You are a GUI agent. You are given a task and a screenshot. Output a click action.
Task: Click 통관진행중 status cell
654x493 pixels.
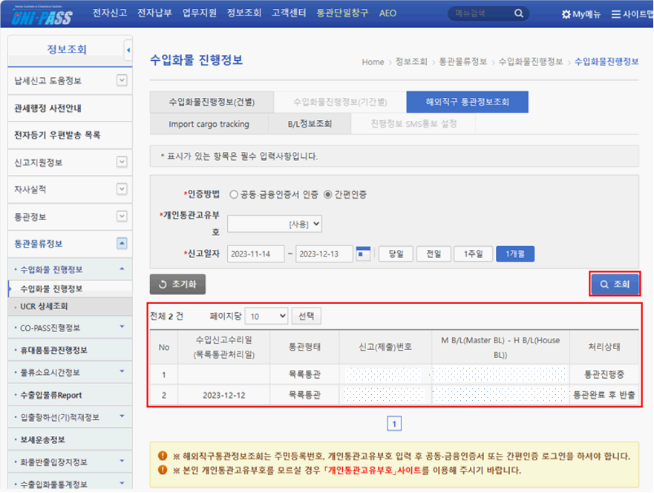604,374
